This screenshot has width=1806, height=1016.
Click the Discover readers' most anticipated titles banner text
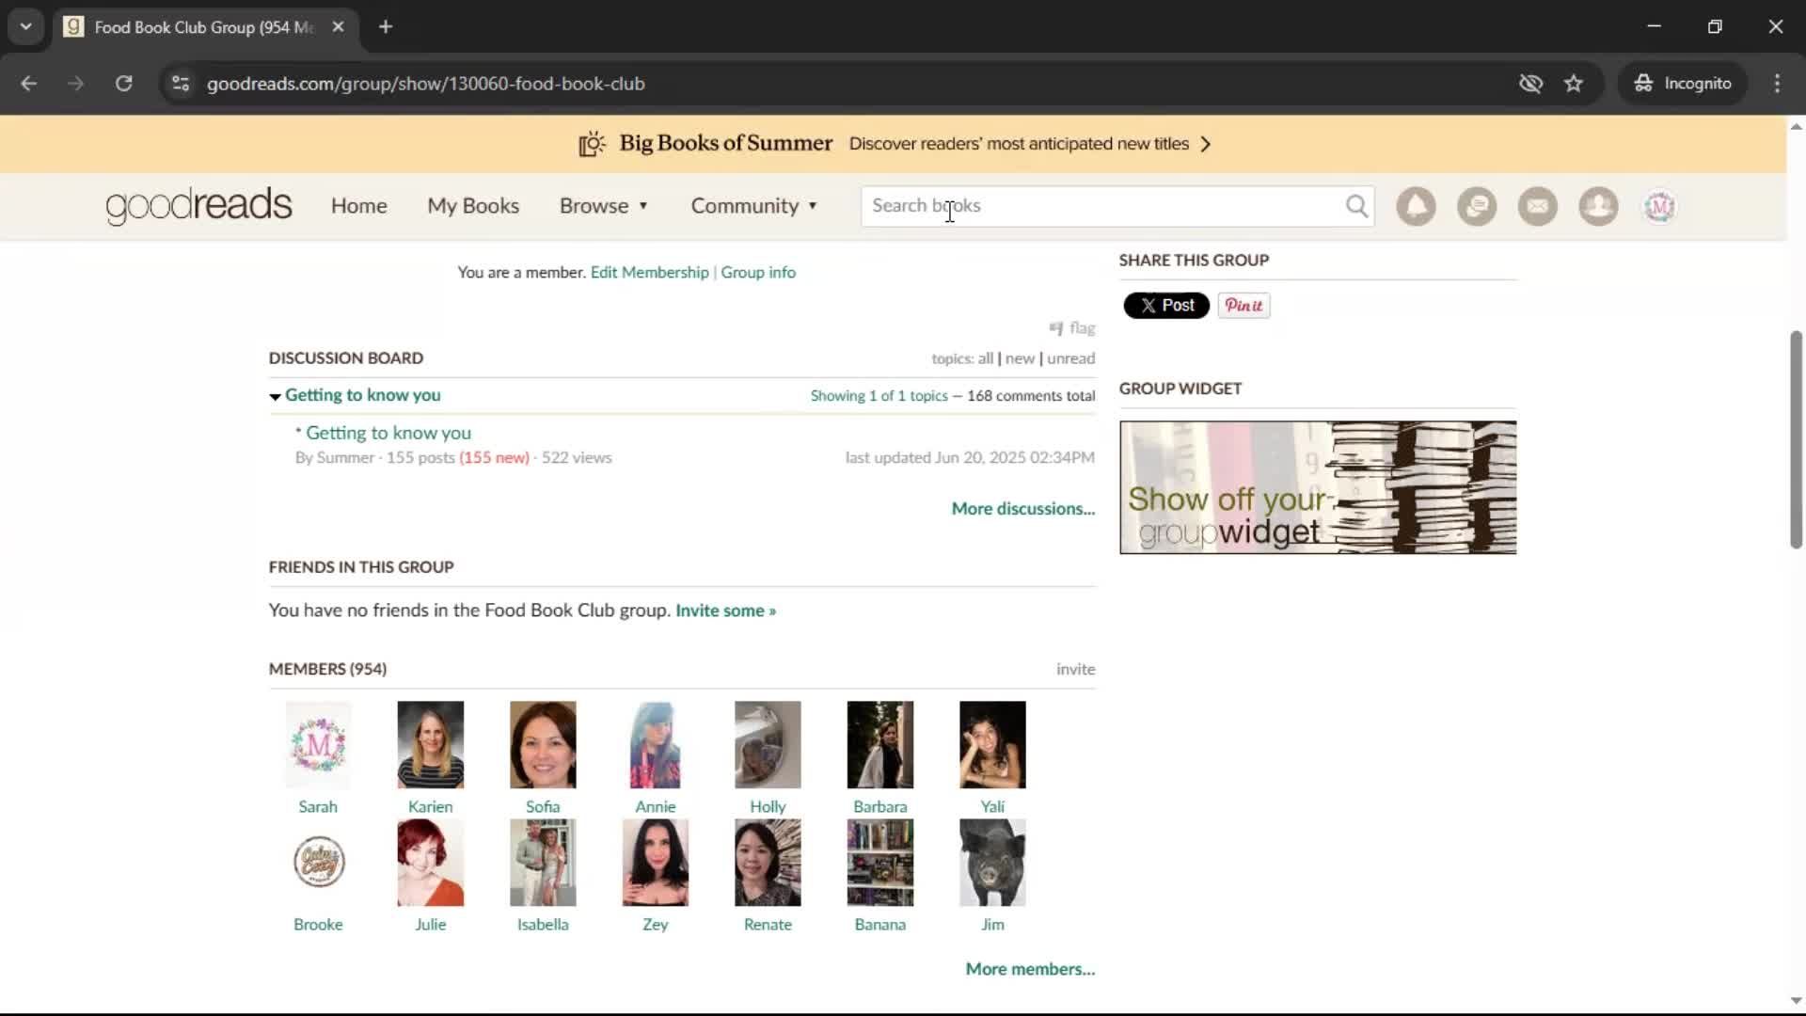pyautogui.click(x=1019, y=144)
